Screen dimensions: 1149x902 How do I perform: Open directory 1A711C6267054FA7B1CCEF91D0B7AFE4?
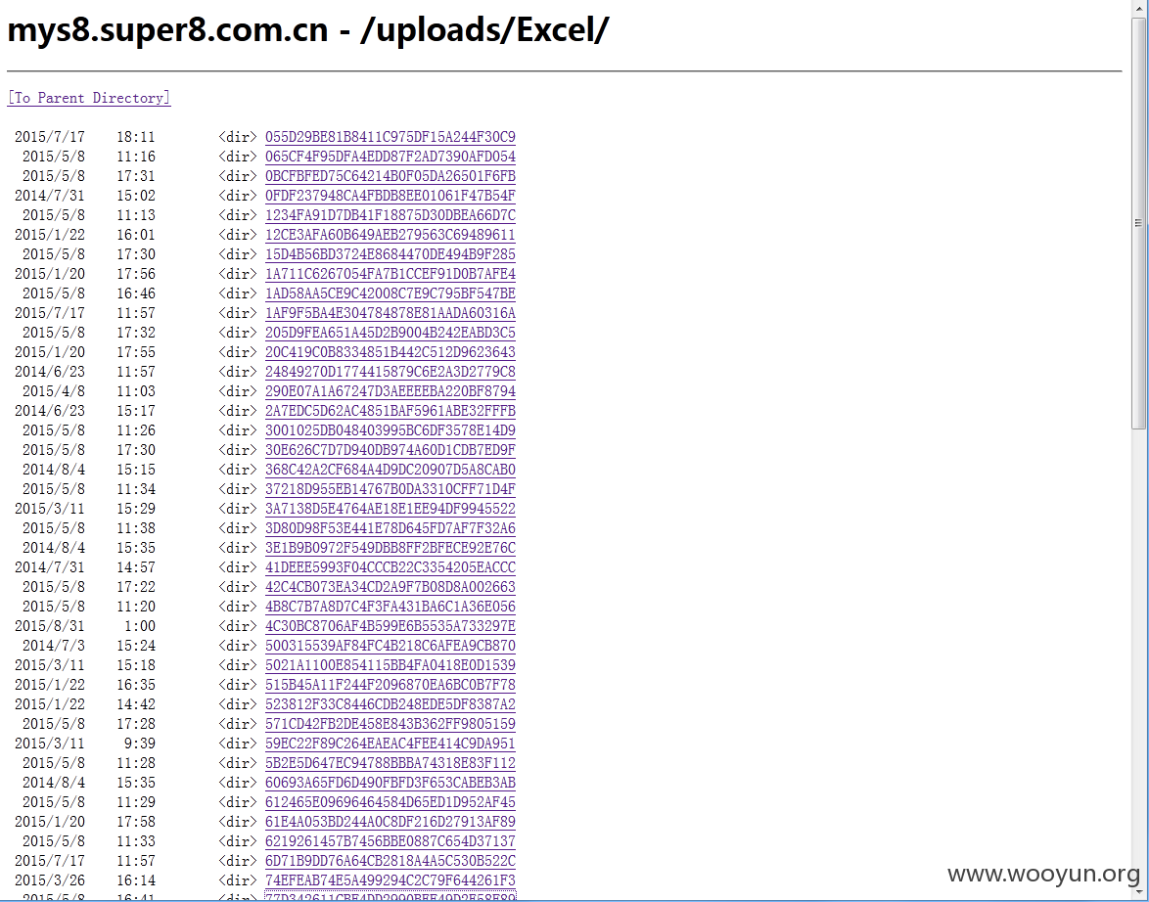tap(390, 274)
